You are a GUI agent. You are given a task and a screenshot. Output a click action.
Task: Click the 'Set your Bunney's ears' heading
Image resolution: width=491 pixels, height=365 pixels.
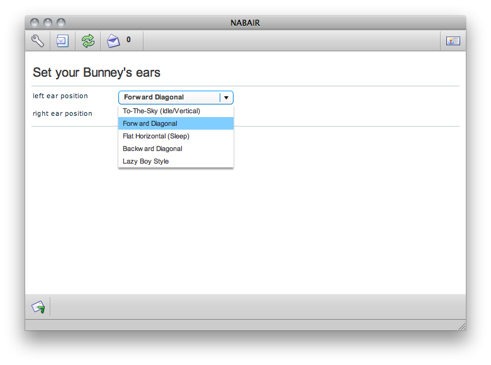96,72
